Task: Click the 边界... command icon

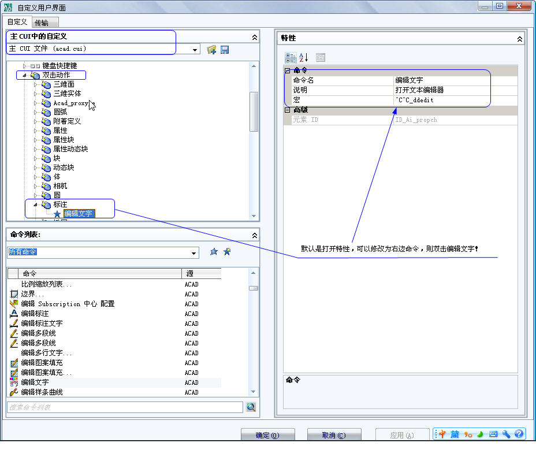Action: pyautogui.click(x=14, y=294)
